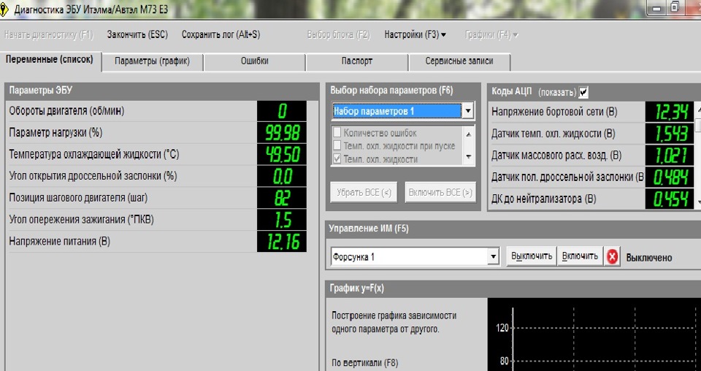Open the Графики (F4) dropdown menu
The image size is (701, 371).
point(491,34)
